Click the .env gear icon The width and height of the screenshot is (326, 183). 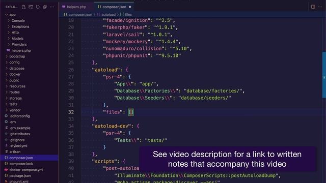(6, 122)
